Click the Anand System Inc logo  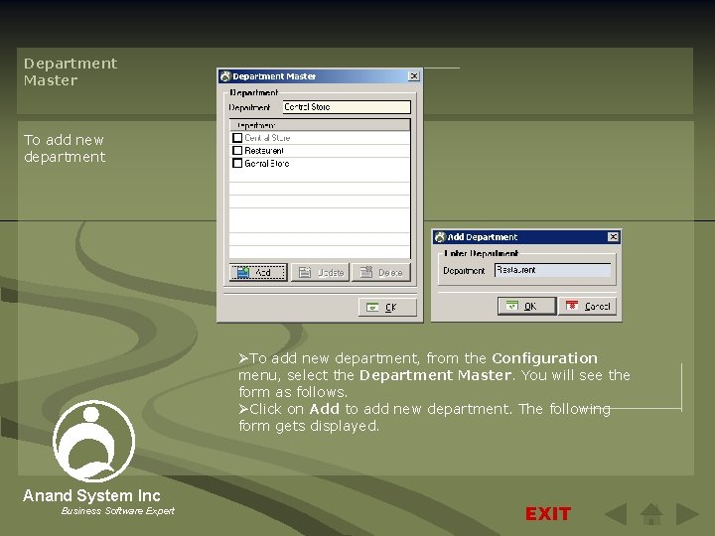click(x=93, y=441)
